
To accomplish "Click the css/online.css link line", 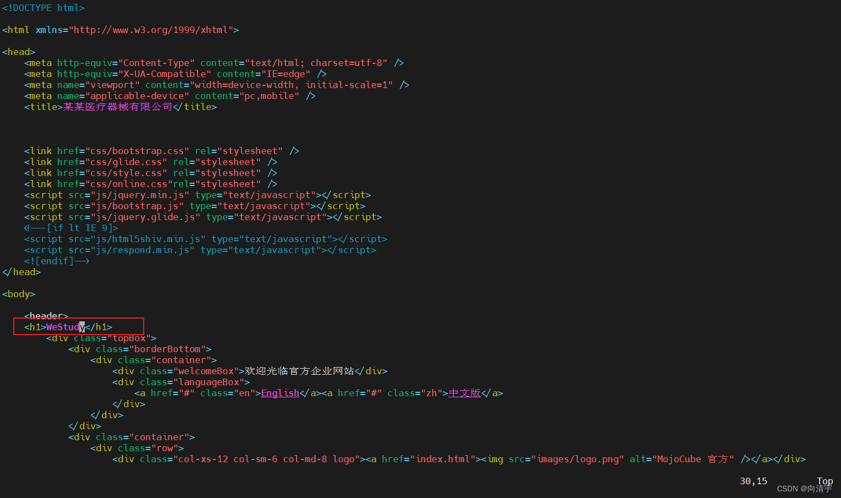I will tap(151, 184).
